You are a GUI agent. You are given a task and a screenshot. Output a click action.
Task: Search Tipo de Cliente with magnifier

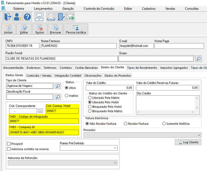pos(58,86)
